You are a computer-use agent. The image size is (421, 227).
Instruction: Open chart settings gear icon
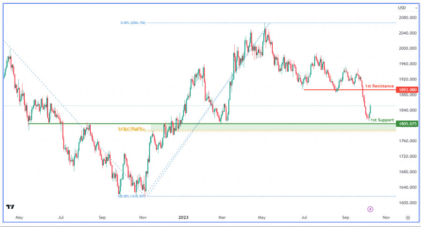click(408, 218)
